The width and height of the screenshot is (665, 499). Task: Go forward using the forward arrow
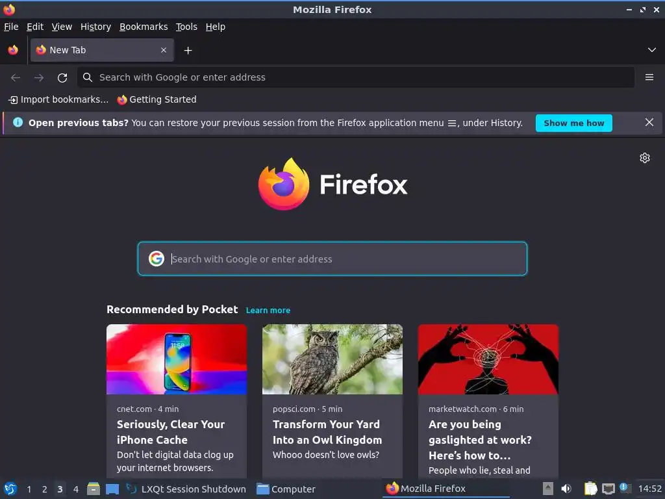(x=39, y=78)
